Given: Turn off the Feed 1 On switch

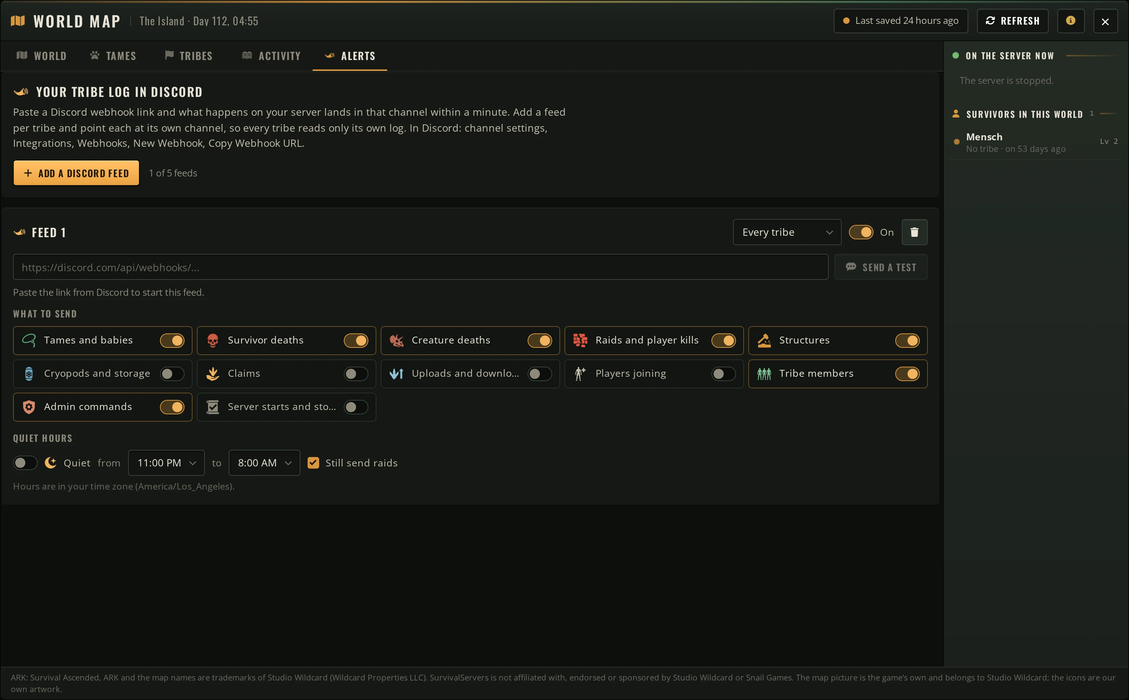Looking at the screenshot, I should click(861, 232).
